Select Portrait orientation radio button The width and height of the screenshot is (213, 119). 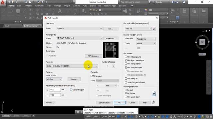[126, 90]
